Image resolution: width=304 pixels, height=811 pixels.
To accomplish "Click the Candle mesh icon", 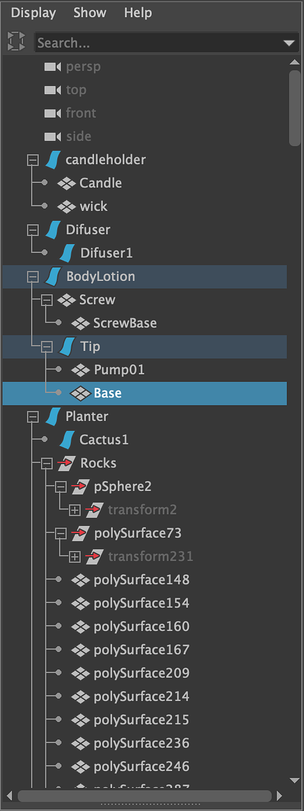I will click(66, 183).
